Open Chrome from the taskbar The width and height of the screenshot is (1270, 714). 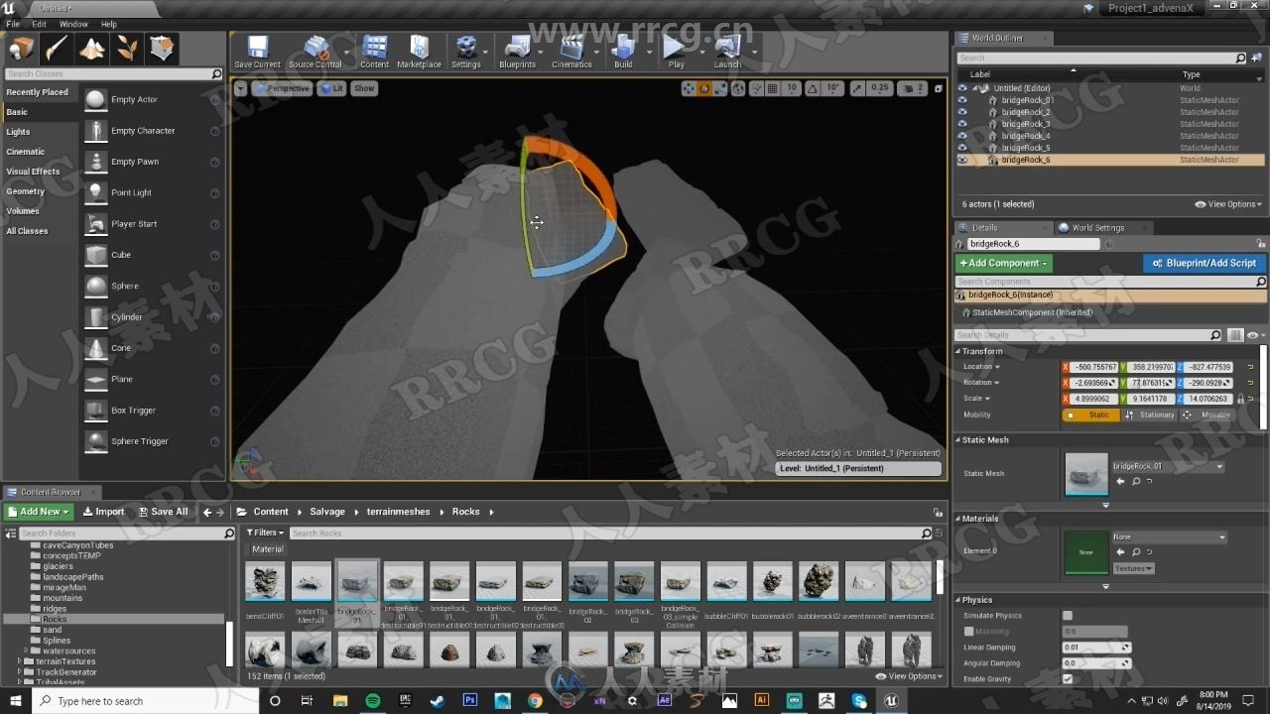[535, 700]
